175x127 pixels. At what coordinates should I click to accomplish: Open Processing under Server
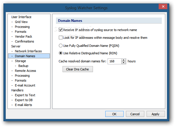click(x=22, y=76)
